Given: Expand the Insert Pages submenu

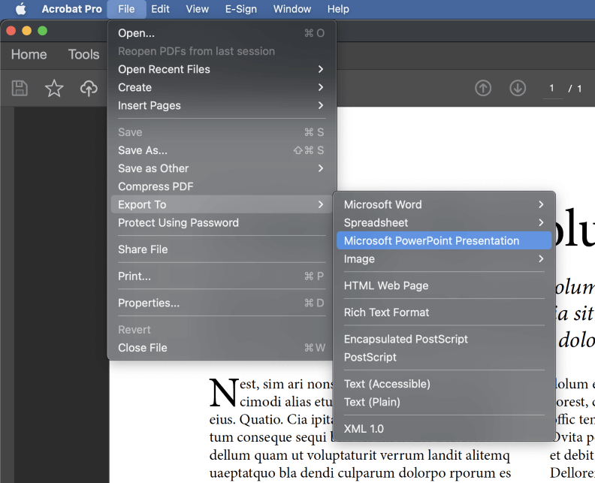Looking at the screenshot, I should 222,105.
